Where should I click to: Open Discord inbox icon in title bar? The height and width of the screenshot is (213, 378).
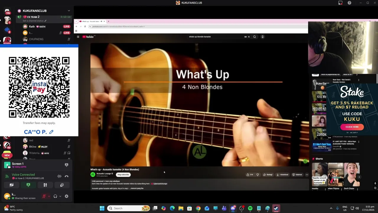click(x=340, y=3)
